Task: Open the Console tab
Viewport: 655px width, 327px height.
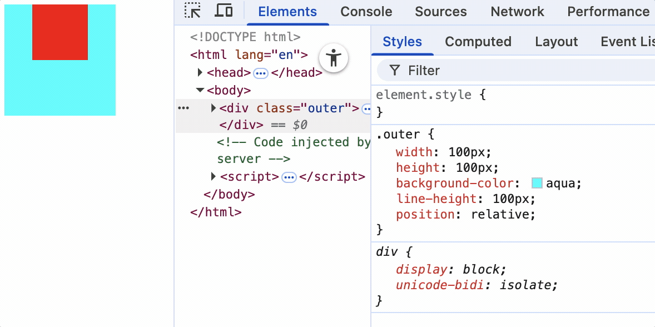Action: pos(366,12)
